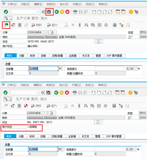Expand the command field dropdown in the CRTD-status window

pyautogui.click(x=38, y=12)
